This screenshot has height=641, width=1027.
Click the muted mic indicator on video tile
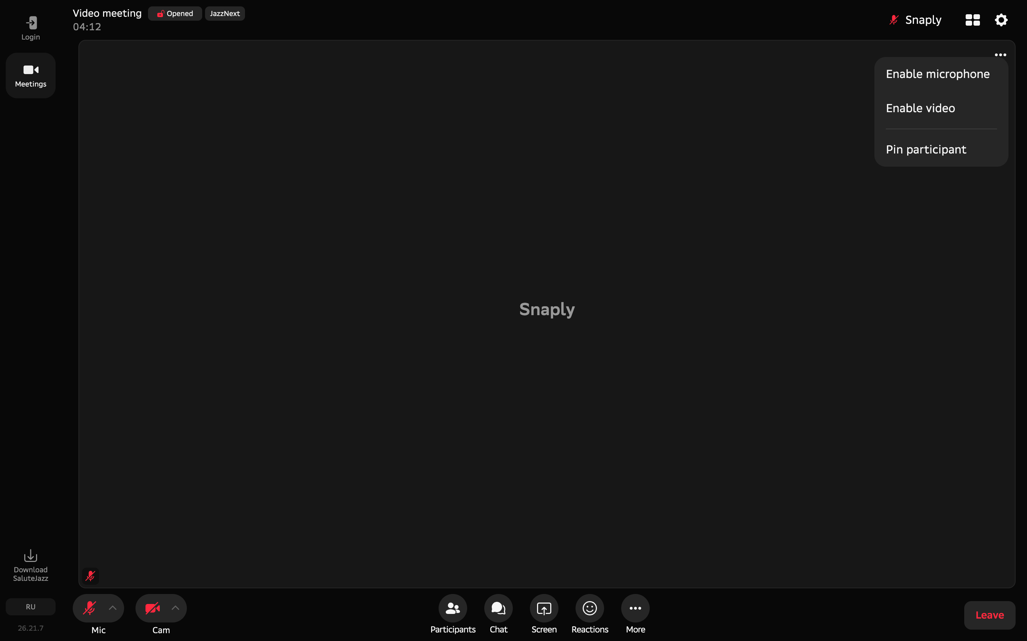click(90, 576)
